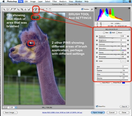Toggle the Show Pins checkbox
The height and width of the screenshot is (116, 132).
tap(97, 106)
